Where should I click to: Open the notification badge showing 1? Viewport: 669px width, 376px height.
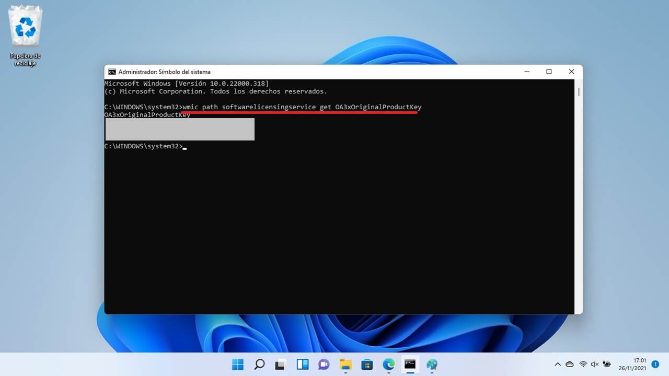point(655,364)
